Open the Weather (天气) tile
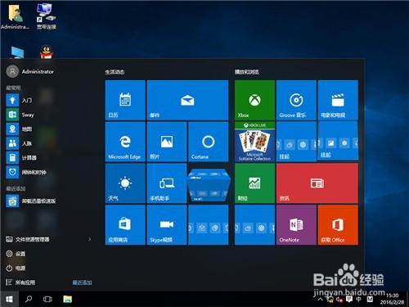The width and height of the screenshot is (409, 307). 125,183
